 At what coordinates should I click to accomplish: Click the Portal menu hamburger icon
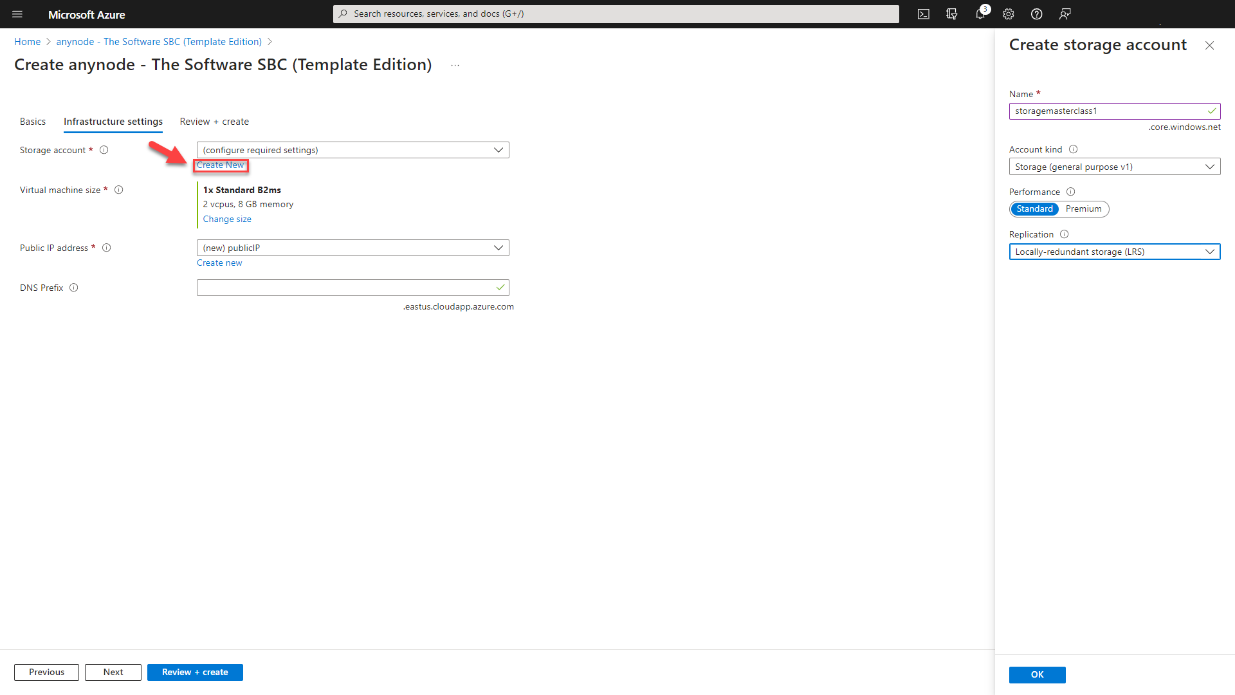pyautogui.click(x=17, y=14)
